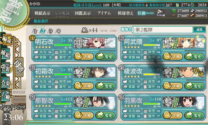Open the 補給 resupply sidebar icon
This screenshot has width=208, height=125.
click(6, 54)
